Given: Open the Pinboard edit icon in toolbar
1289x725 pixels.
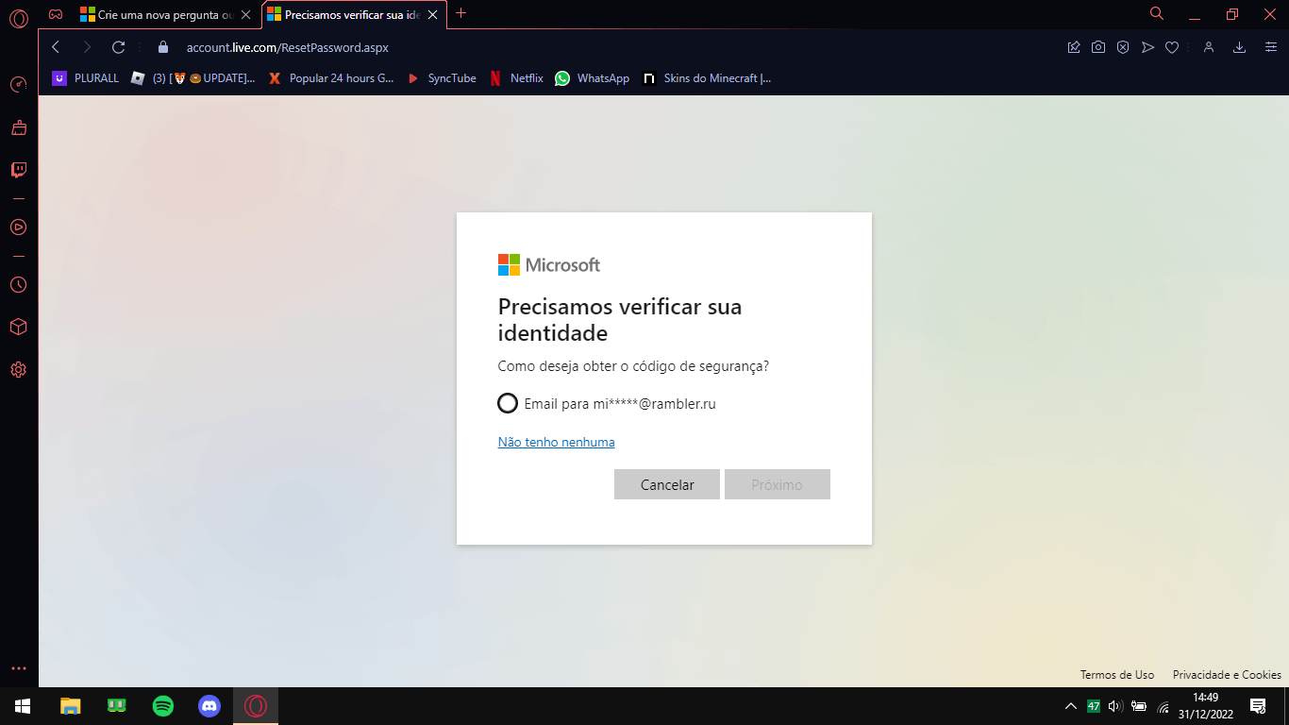Looking at the screenshot, I should 1074,47.
